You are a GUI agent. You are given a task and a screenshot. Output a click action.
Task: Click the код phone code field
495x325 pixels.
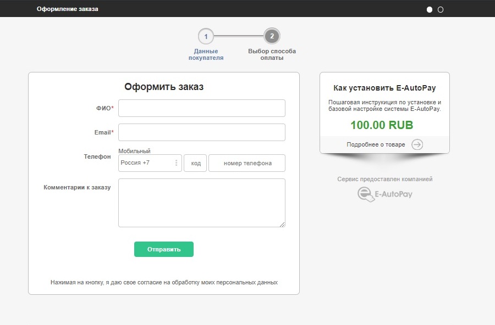click(195, 163)
